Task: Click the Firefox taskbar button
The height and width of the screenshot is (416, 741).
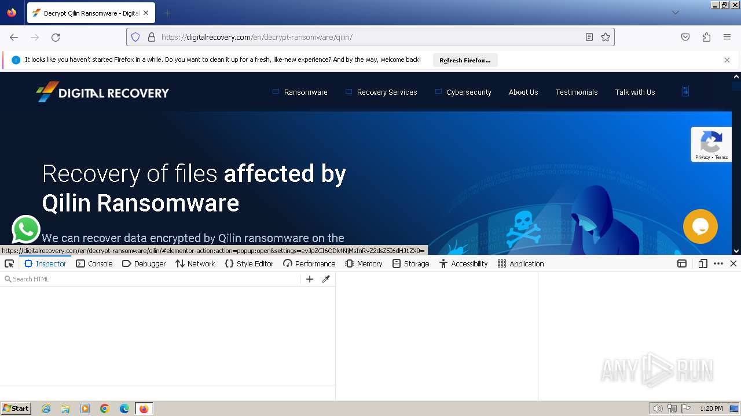Action: [144, 408]
